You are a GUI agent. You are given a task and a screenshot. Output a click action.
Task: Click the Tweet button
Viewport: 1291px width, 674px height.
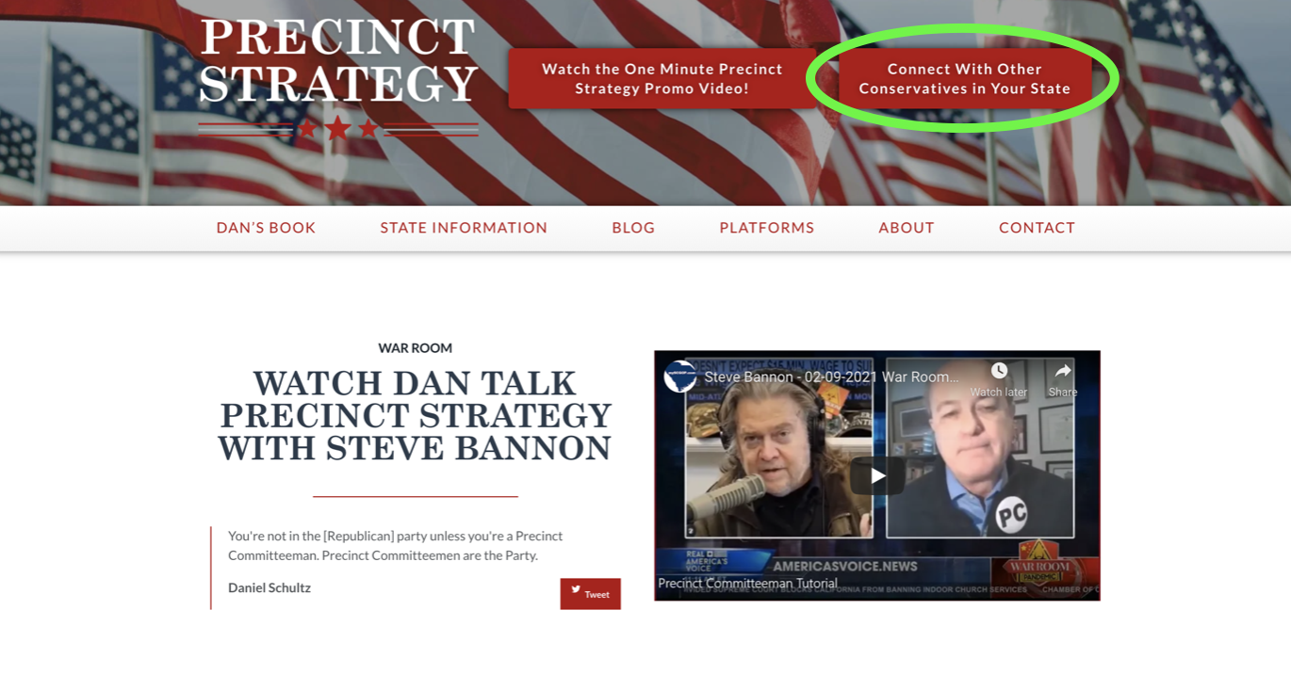[592, 593]
